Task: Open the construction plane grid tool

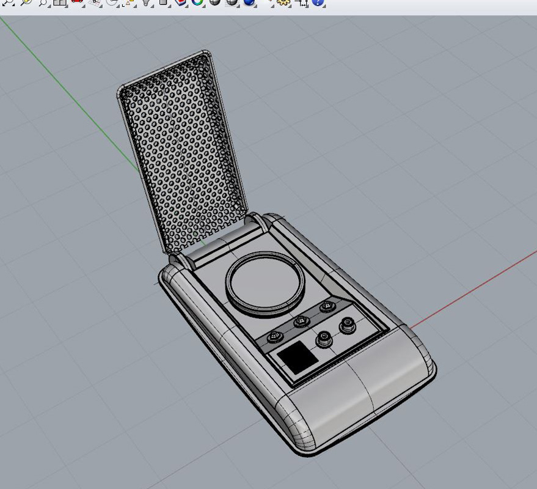Action: [95, 2]
